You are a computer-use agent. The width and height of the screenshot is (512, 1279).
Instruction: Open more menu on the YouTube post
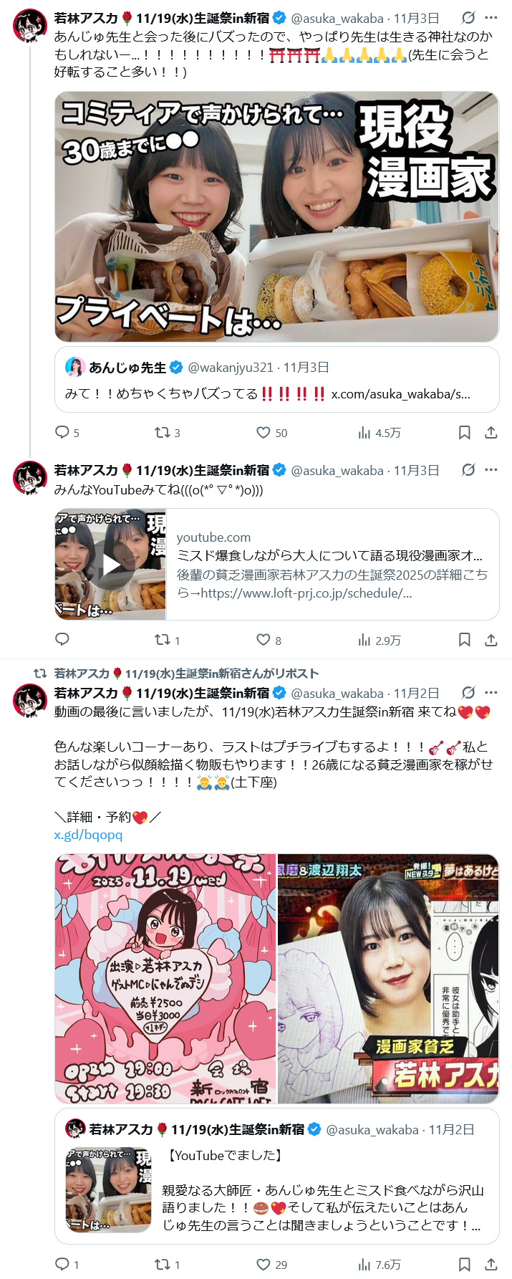pyautogui.click(x=491, y=470)
